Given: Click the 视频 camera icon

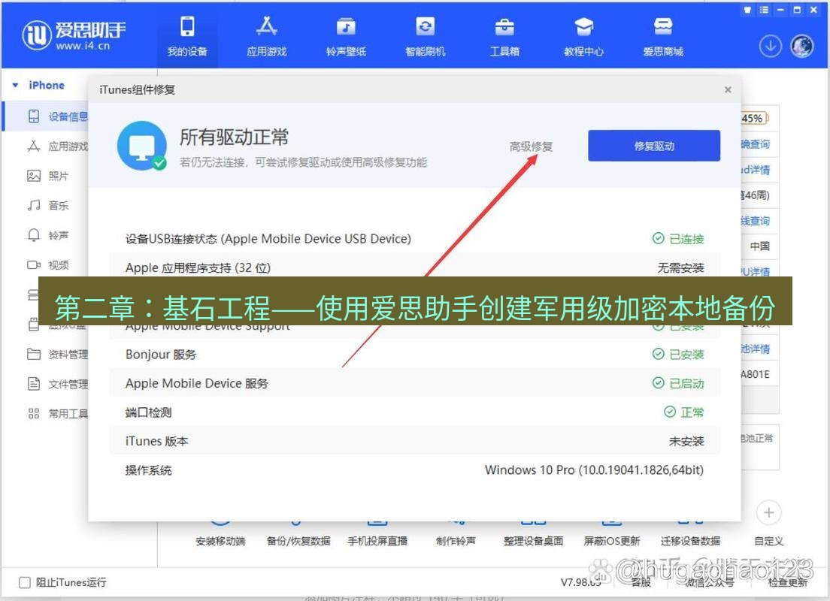Looking at the screenshot, I should point(33,264).
